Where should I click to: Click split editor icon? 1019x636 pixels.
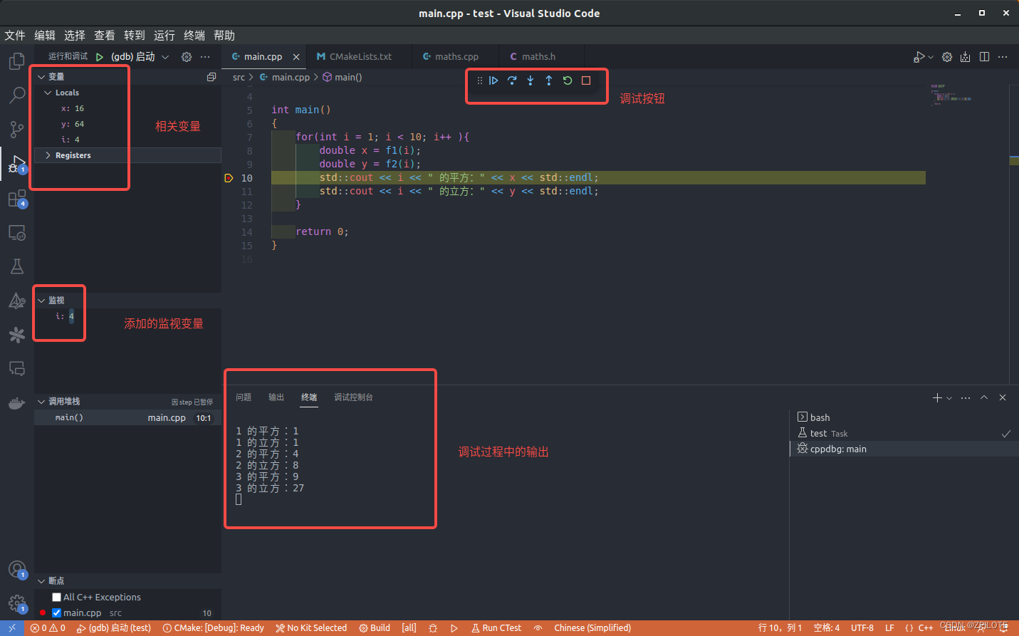984,57
